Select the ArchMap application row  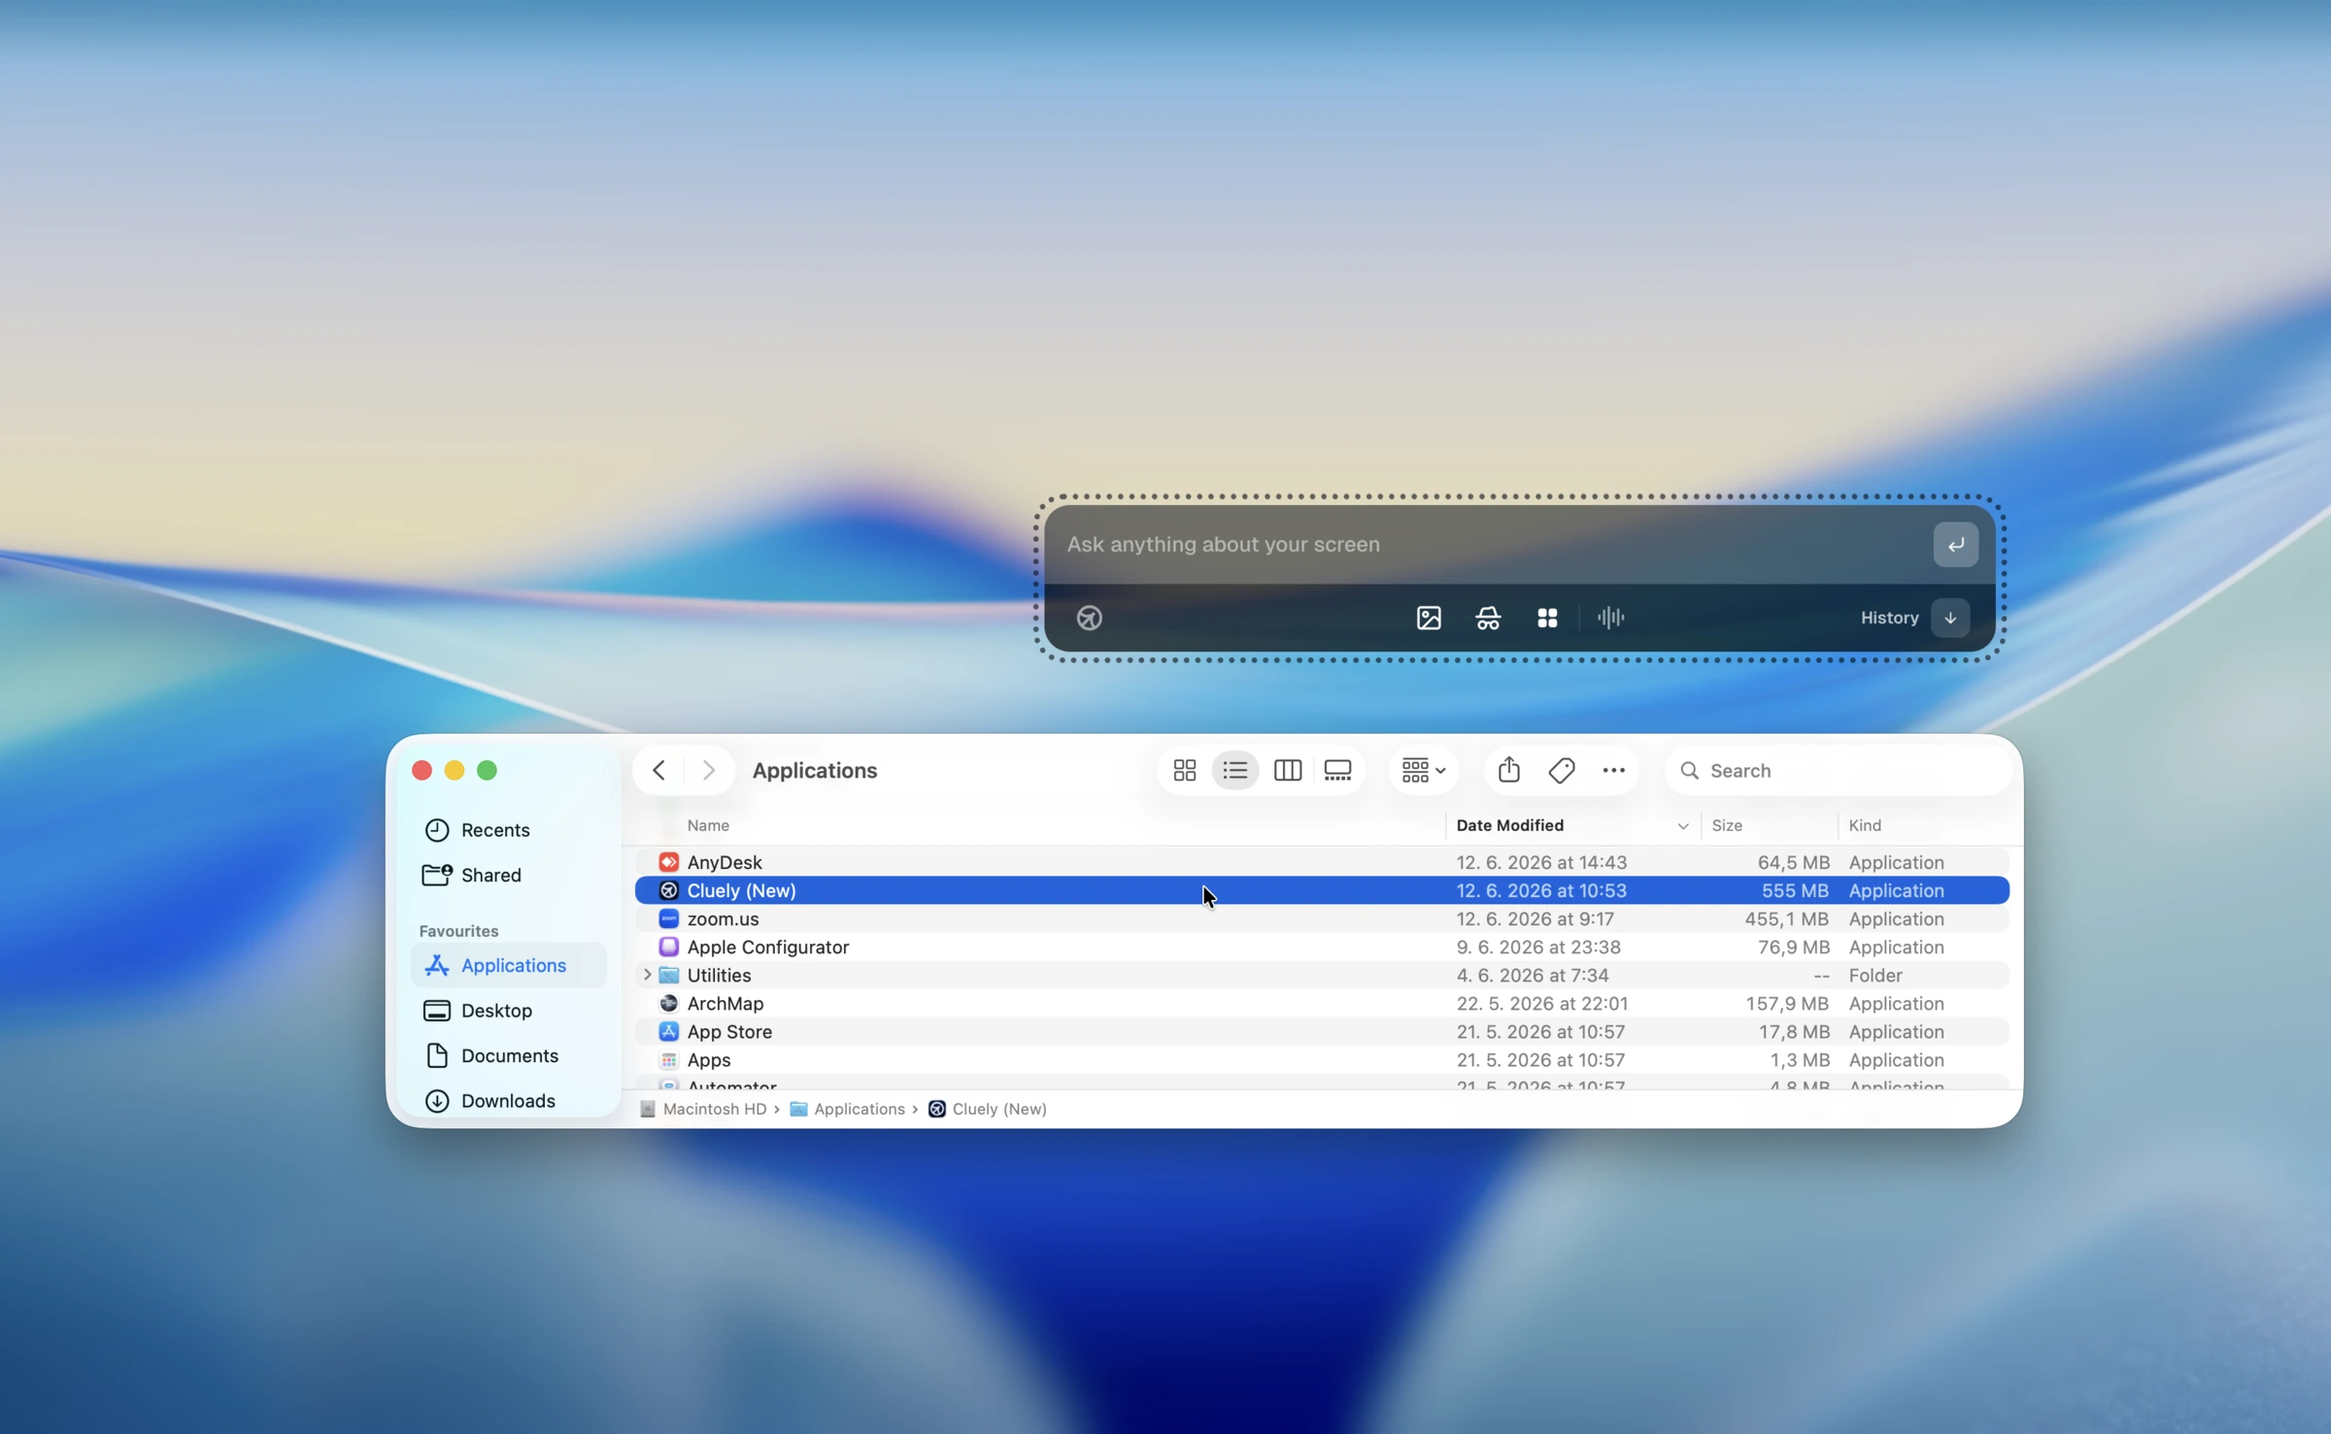point(1322,1003)
